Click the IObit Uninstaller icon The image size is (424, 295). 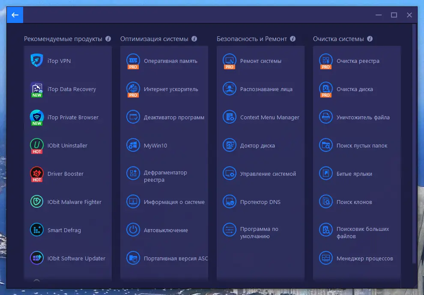[x=37, y=146]
